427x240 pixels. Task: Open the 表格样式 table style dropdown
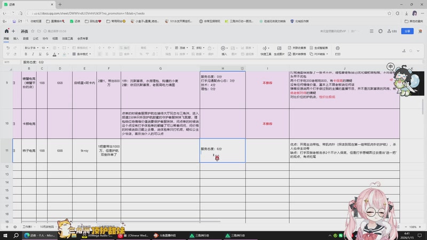coord(82,48)
